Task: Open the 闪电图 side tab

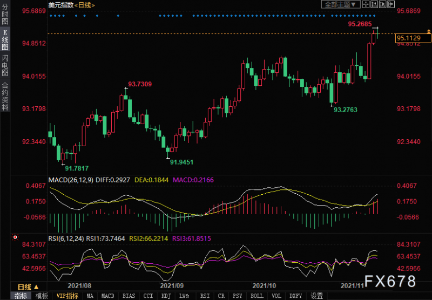Action: pos(5,65)
